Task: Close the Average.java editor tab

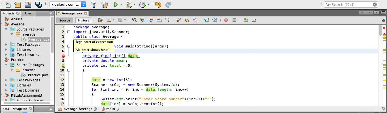Action: click(85, 13)
